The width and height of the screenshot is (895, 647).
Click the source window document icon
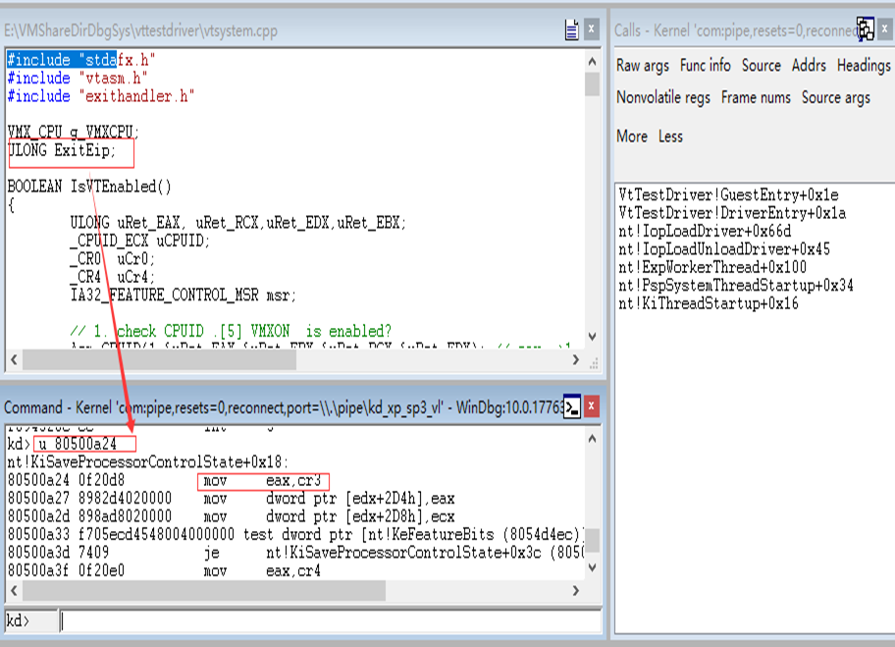pyautogui.click(x=571, y=29)
